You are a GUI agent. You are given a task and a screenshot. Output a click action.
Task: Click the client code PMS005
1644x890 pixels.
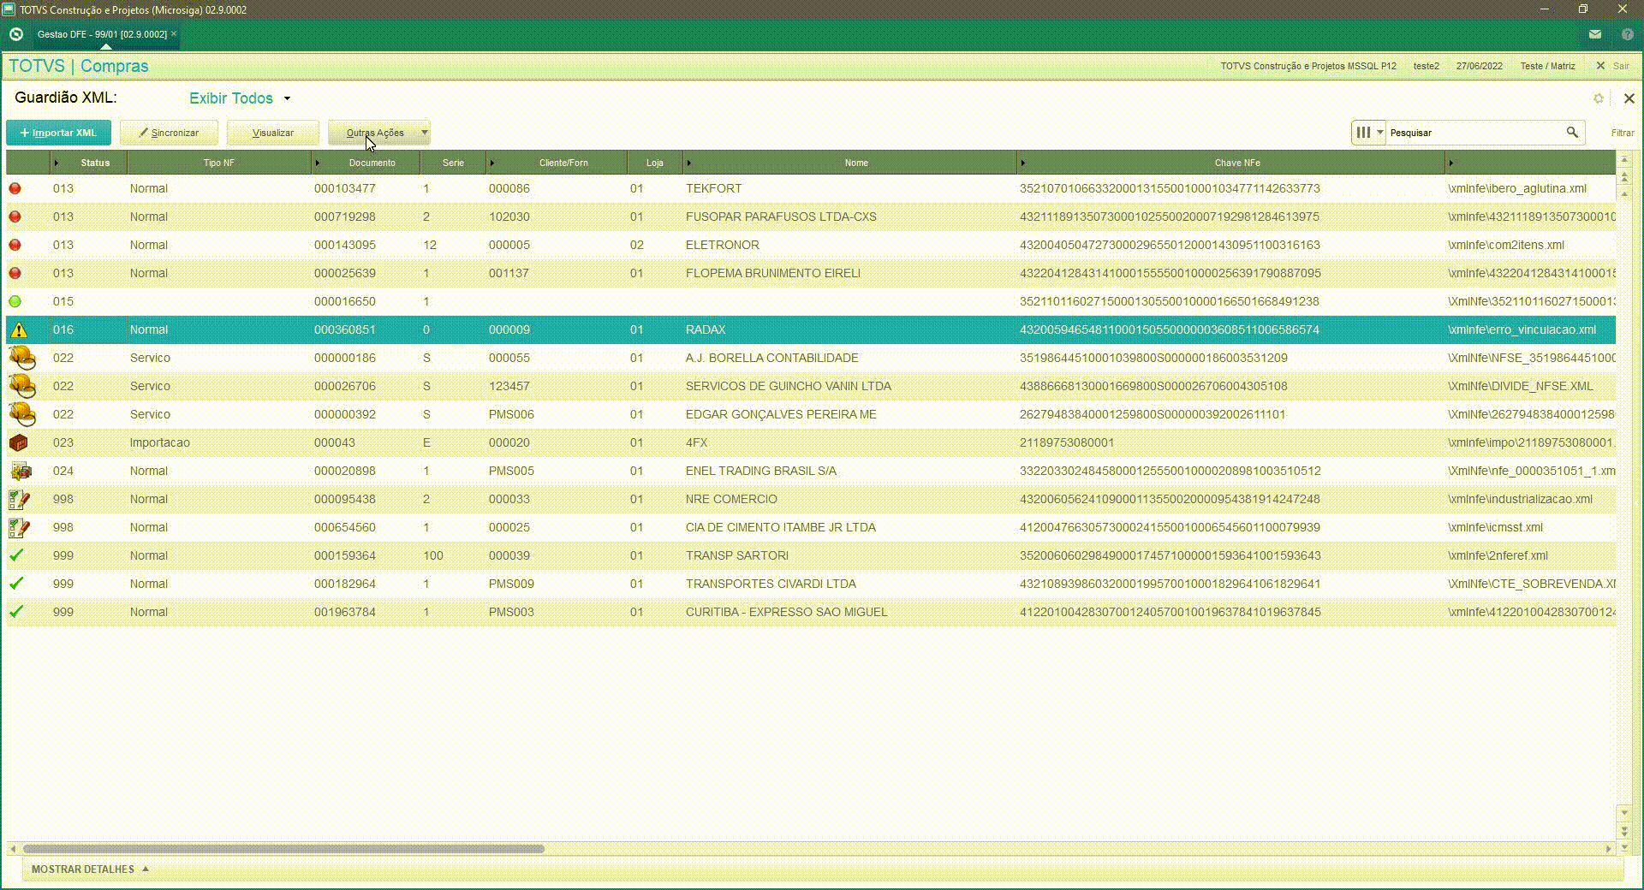511,471
